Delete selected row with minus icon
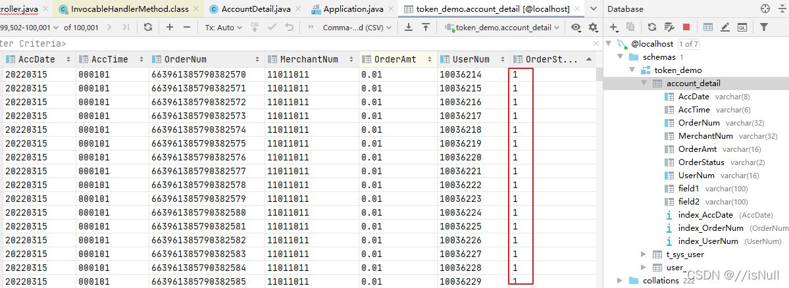 186,27
